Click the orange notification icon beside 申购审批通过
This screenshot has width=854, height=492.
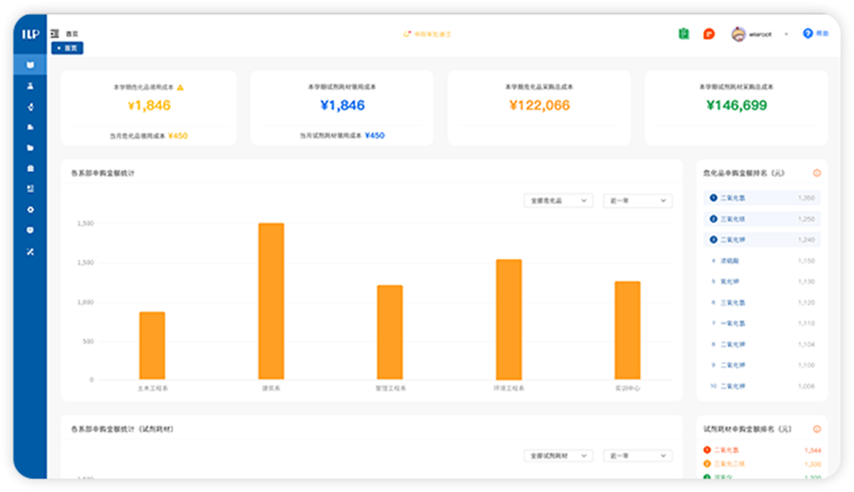[407, 34]
